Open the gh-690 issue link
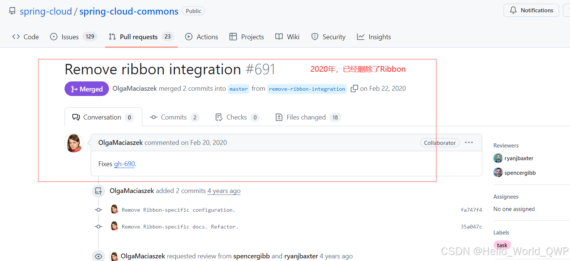The width and height of the screenshot is (570, 261). click(x=125, y=164)
